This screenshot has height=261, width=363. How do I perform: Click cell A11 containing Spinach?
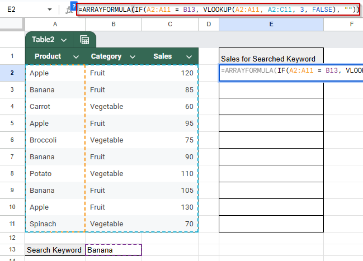click(55, 224)
